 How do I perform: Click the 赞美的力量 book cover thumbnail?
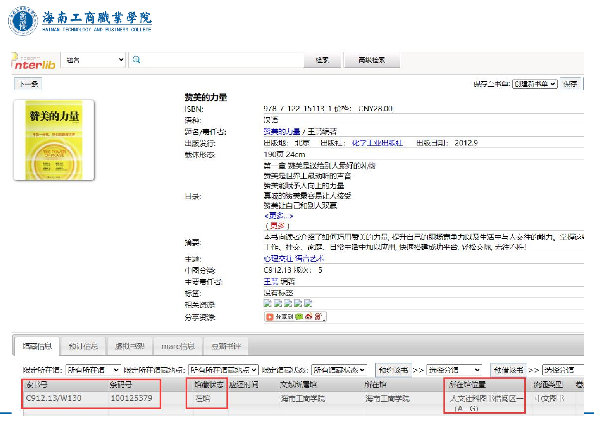point(54,140)
